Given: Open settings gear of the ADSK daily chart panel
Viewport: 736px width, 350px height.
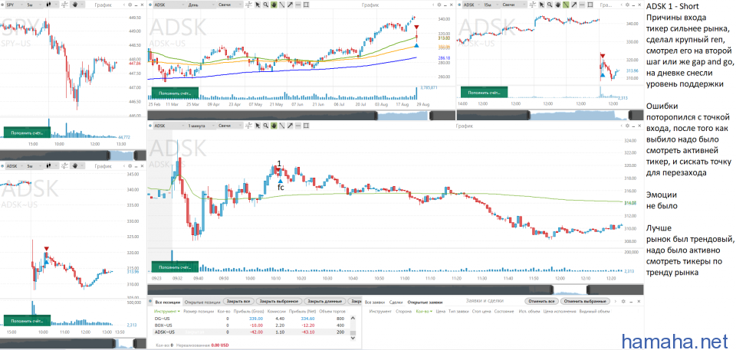Looking at the screenshot, I should (x=439, y=5).
